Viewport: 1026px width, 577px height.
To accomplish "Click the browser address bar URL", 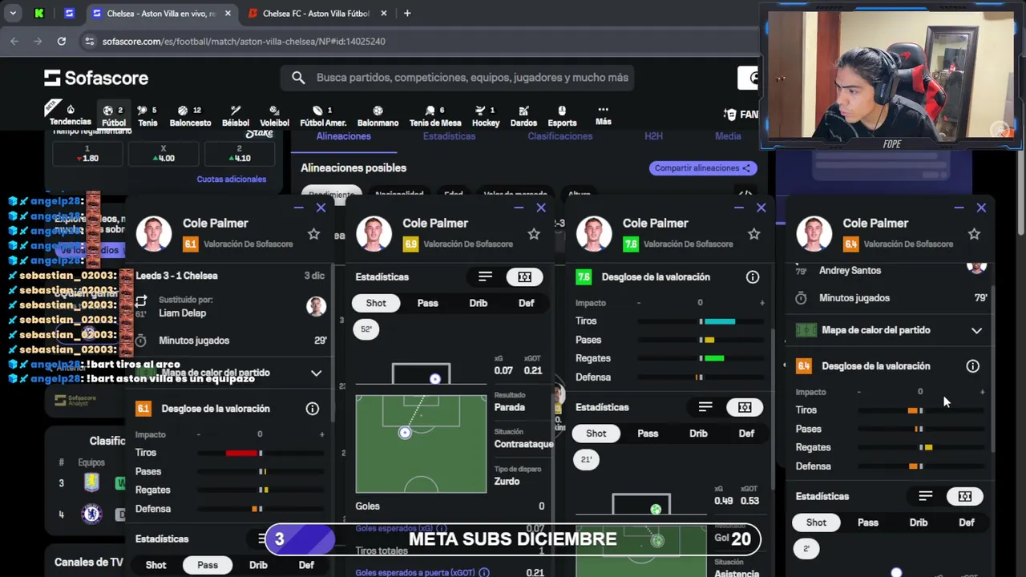I will coord(244,41).
